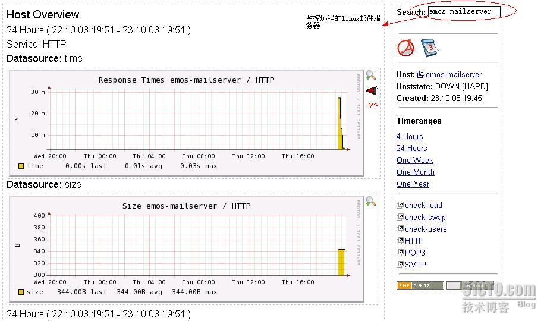This screenshot has width=544, height=321.
Task: View the POP3 service graphs
Action: click(x=415, y=253)
